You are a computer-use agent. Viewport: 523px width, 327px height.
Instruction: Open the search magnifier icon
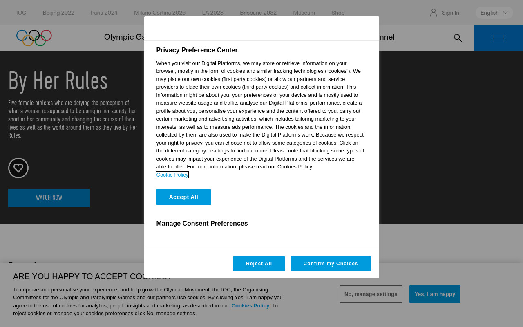point(458,38)
